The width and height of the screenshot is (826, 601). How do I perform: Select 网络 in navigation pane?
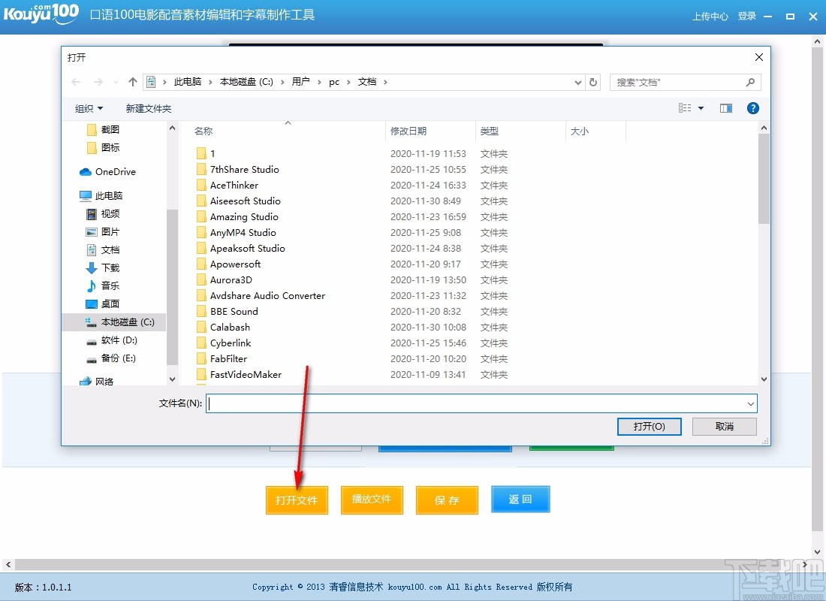(x=97, y=381)
